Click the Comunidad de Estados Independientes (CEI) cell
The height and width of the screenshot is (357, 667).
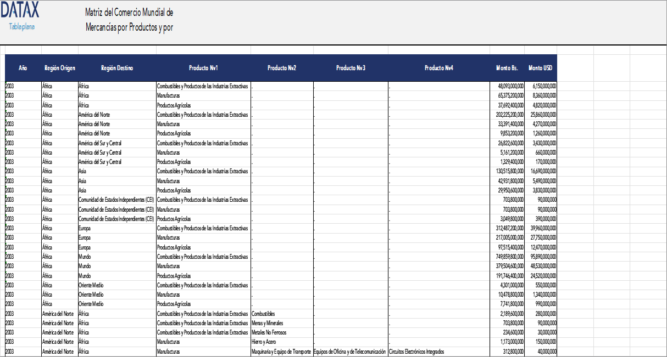tap(117, 200)
